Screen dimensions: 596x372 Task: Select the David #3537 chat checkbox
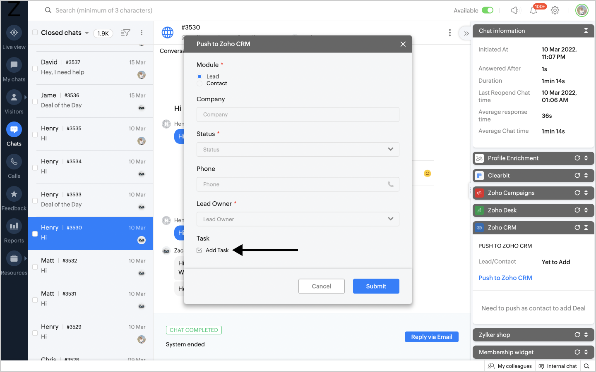[35, 68]
